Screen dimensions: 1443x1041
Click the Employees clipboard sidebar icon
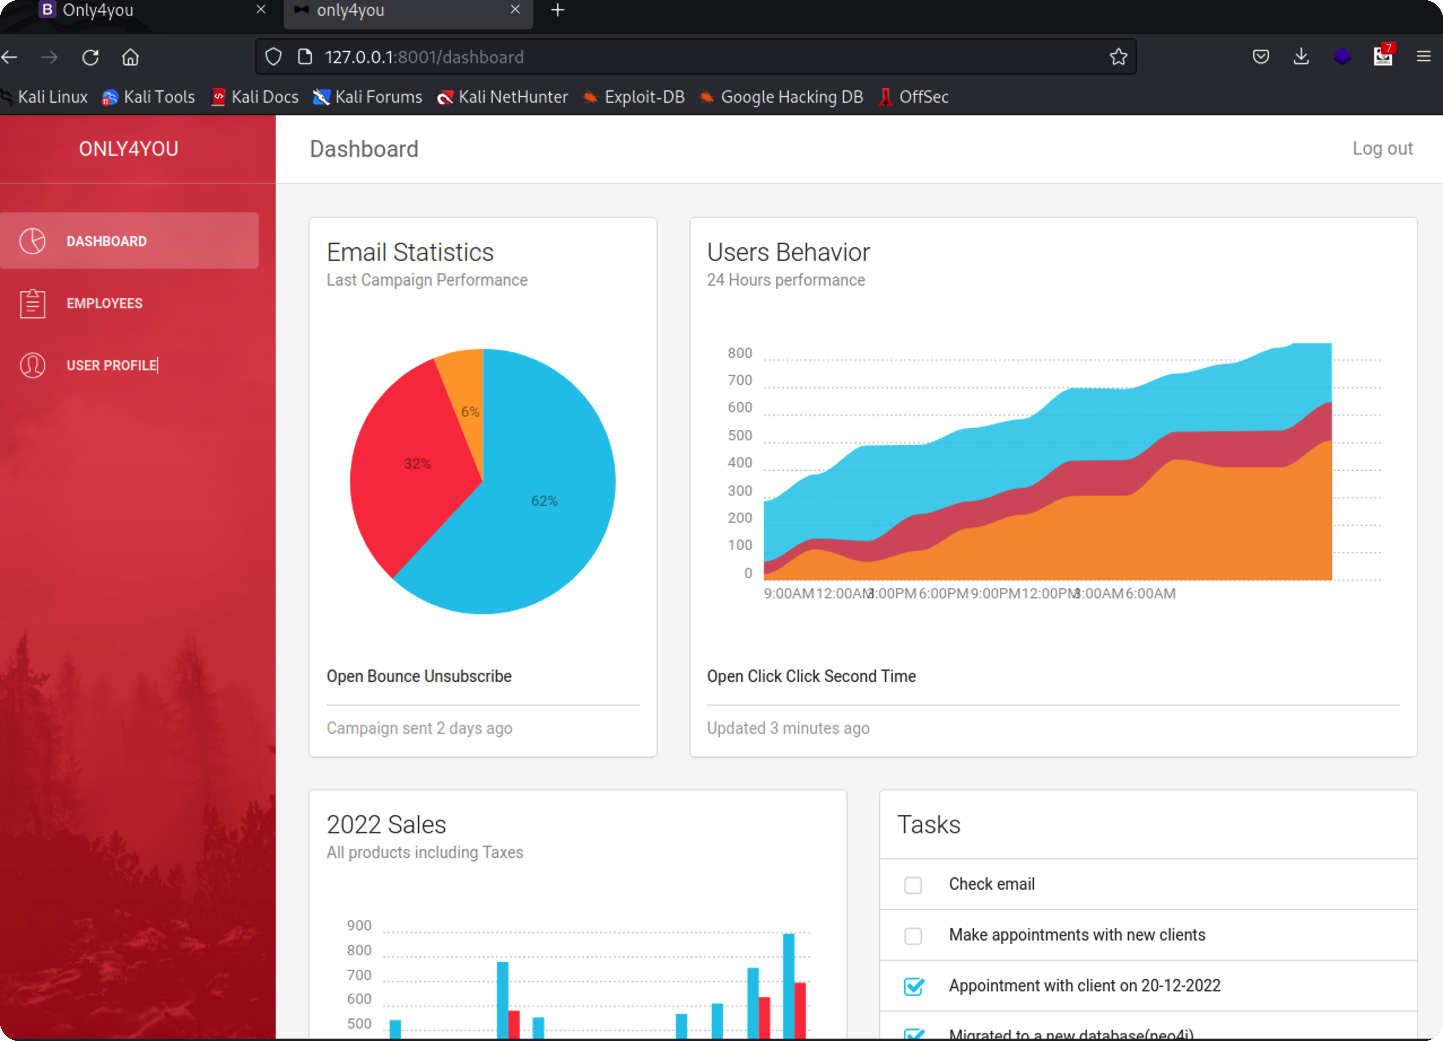tap(32, 303)
